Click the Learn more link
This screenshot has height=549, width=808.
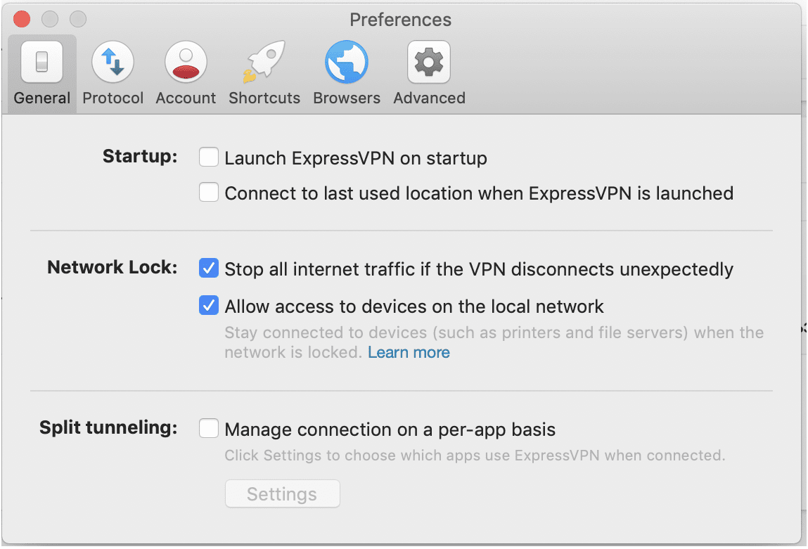[x=409, y=352]
